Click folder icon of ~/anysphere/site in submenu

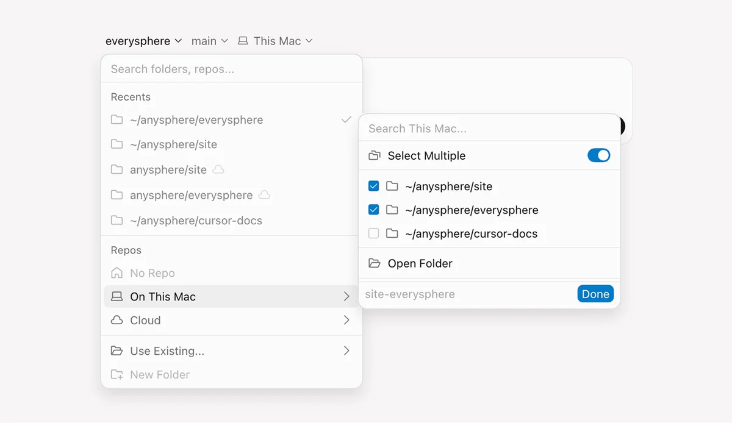pyautogui.click(x=392, y=186)
